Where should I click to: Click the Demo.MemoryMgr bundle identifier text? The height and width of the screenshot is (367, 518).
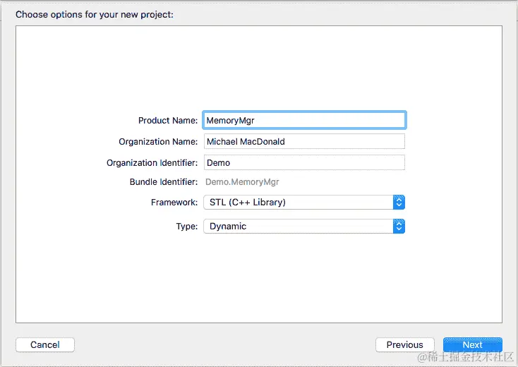pyautogui.click(x=242, y=182)
